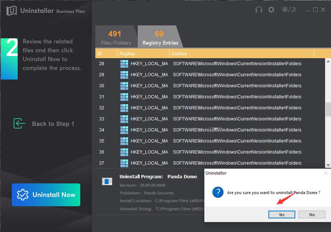Click registry icon in row 36

124,152
